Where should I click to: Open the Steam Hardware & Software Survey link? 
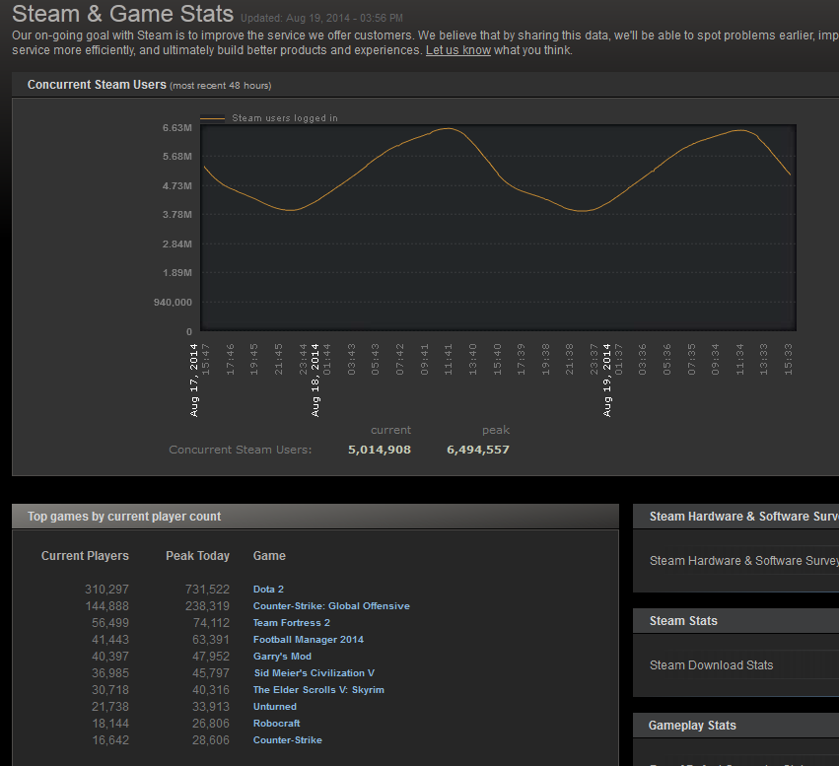tap(743, 561)
